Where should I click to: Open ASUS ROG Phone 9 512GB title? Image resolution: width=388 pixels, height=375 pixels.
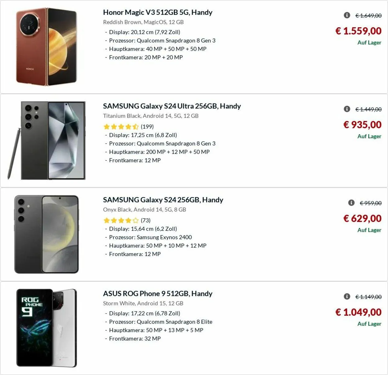[x=158, y=293]
